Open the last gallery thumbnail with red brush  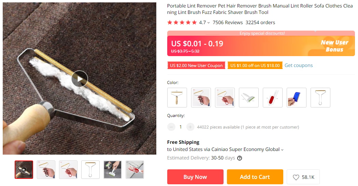point(135,170)
